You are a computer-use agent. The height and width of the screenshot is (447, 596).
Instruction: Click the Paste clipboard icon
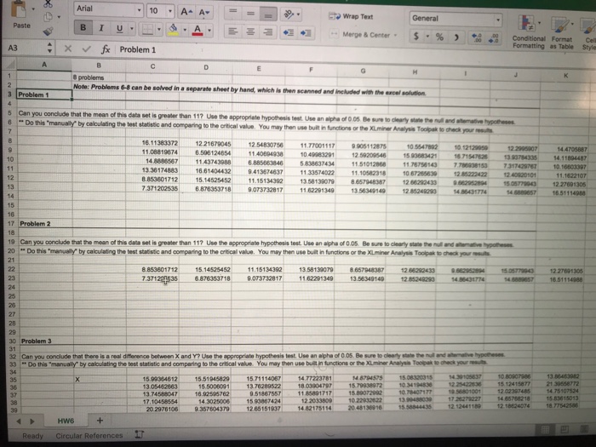coord(19,10)
